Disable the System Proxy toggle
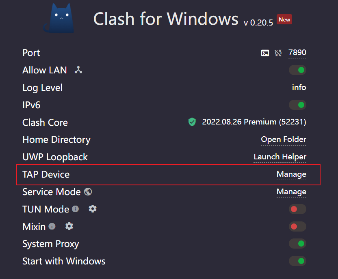Image resolution: width=338 pixels, height=279 pixels. (x=297, y=243)
